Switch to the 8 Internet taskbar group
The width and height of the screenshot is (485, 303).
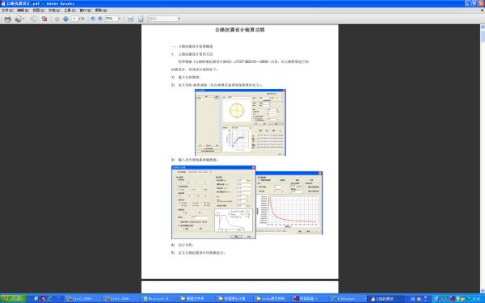348,299
